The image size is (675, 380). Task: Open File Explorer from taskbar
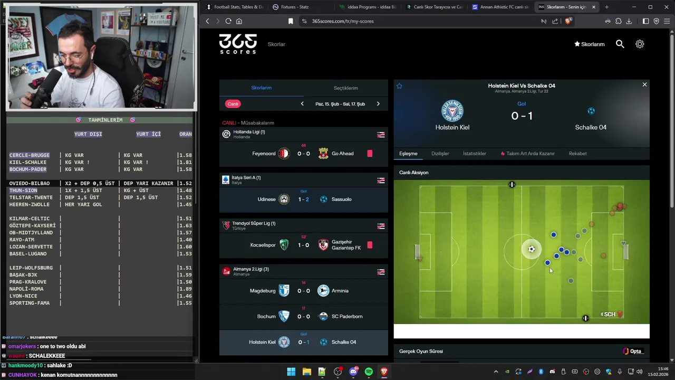click(306, 372)
